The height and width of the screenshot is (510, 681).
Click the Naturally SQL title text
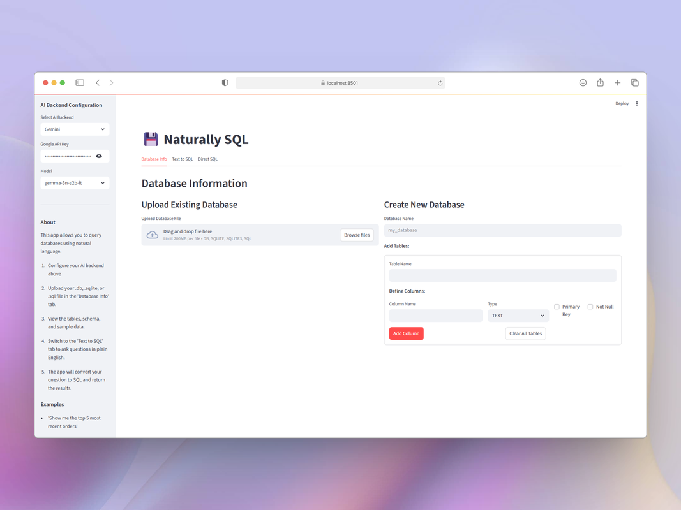(206, 139)
